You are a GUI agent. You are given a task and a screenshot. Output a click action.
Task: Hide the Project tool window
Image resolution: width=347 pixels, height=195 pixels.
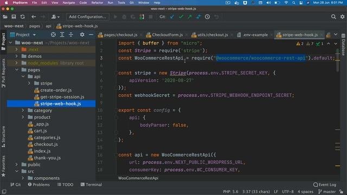pos(91,35)
